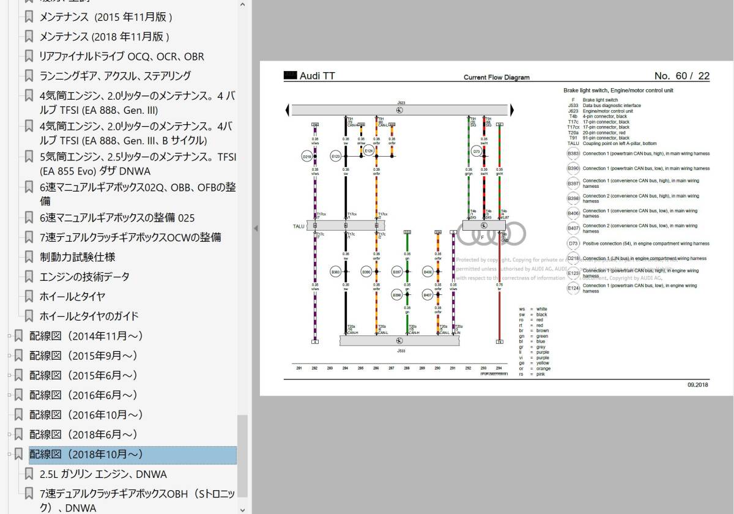The width and height of the screenshot is (734, 514).
Task: Expand 配線図（2016年6月～） tree node
Action: point(9,395)
